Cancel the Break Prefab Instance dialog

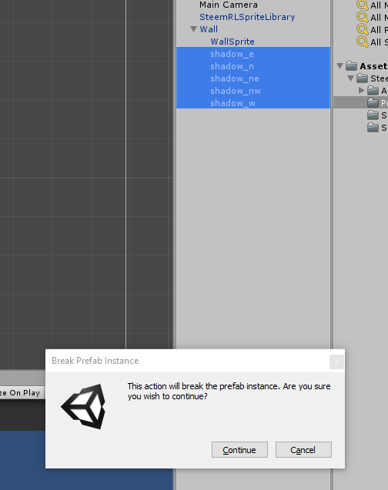[303, 450]
